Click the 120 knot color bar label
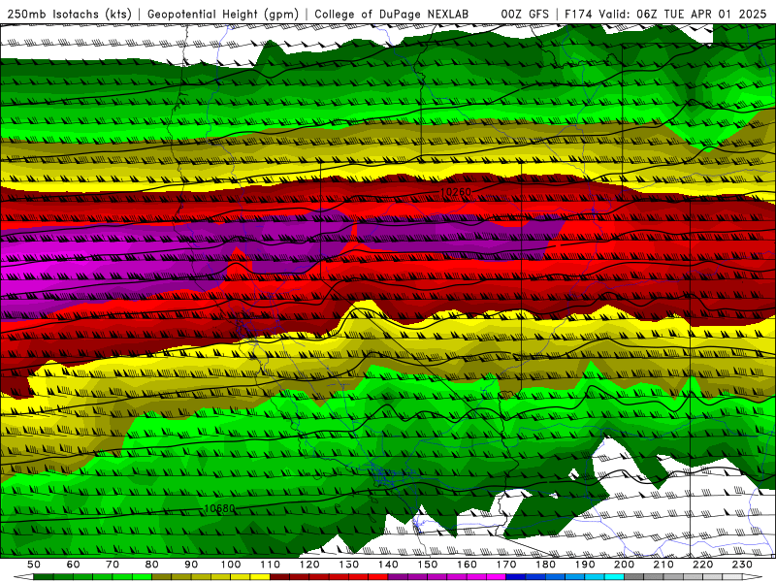This screenshot has height=582, width=776. (309, 565)
